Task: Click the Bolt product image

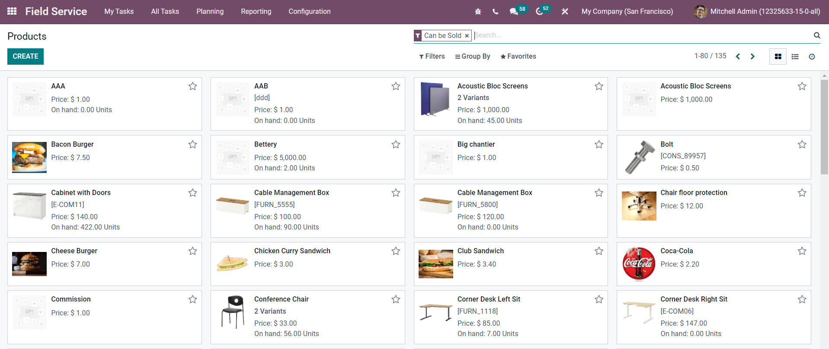Action: pos(639,157)
